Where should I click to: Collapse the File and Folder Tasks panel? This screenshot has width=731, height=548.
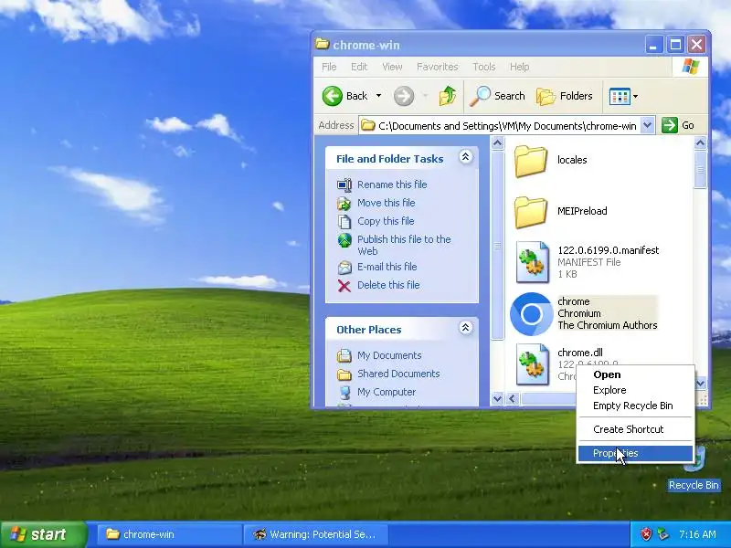465,157
